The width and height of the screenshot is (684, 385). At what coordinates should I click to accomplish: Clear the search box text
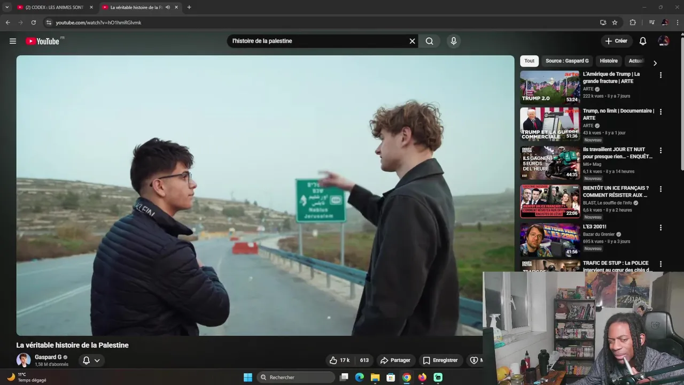click(x=412, y=41)
